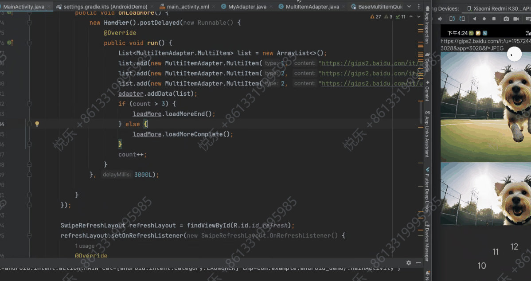Image resolution: width=531 pixels, height=281 pixels.
Task: Open the MultiItemAdapter.java tab
Action: (x=312, y=7)
